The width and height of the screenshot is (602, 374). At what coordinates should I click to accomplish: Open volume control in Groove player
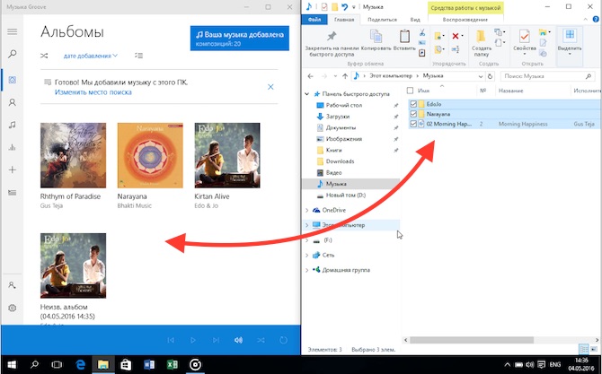[x=238, y=340]
